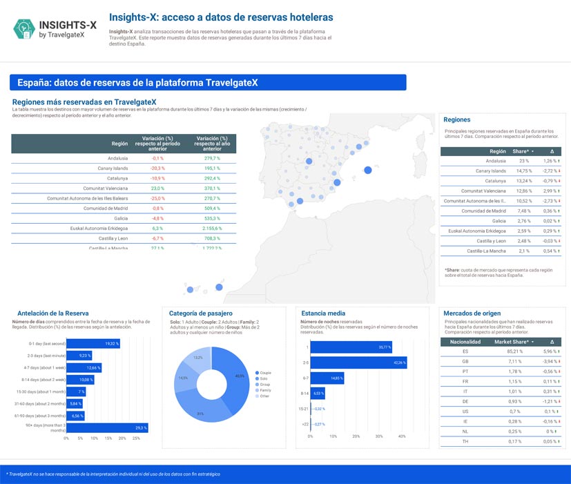Toggle the Other legend entry
Viewport: 571px width, 484px height.
click(262, 396)
